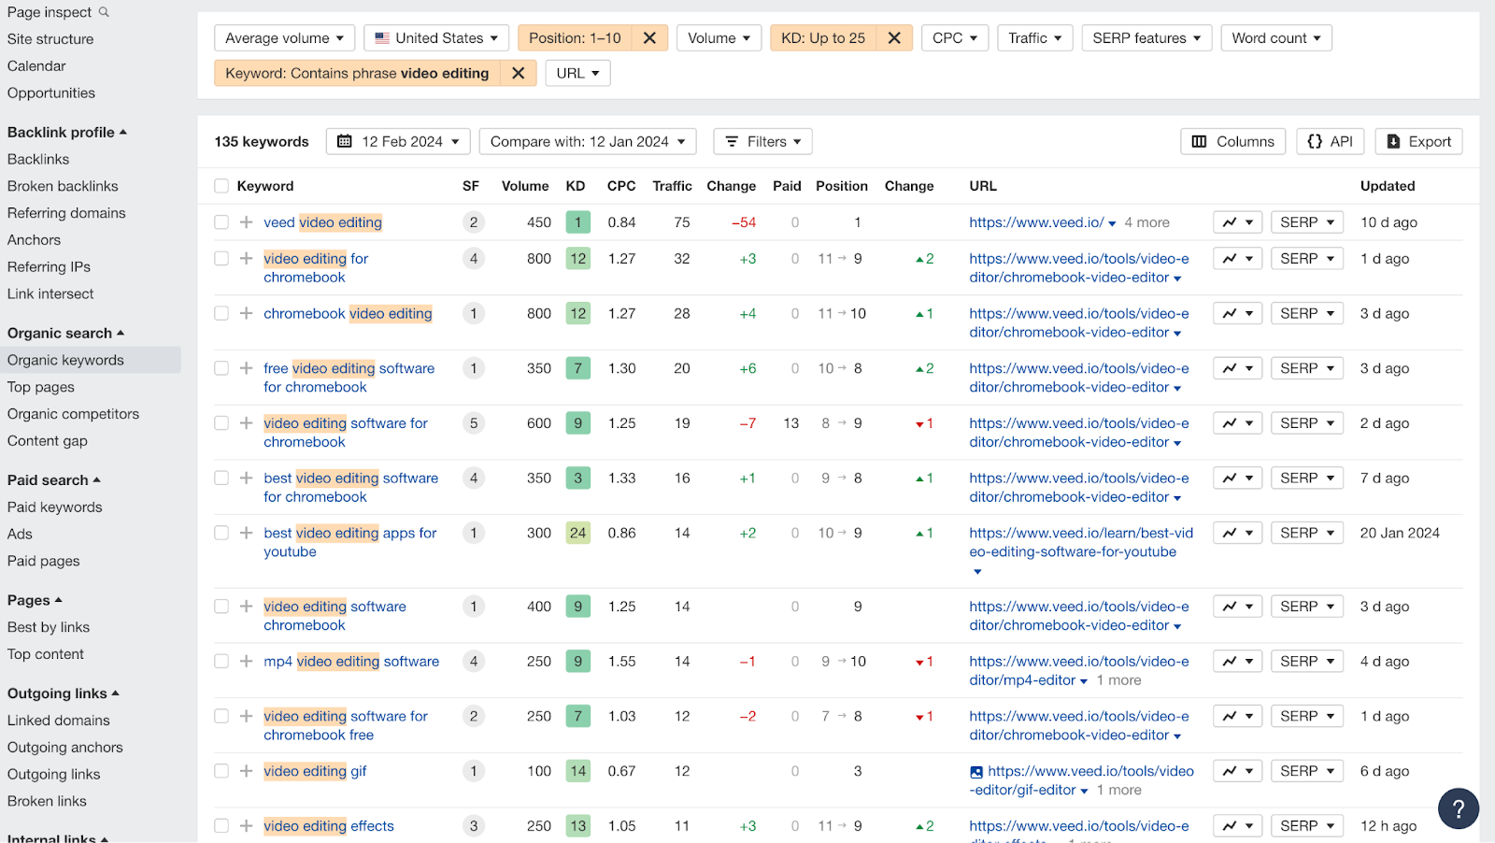The width and height of the screenshot is (1495, 843).
Task: Open the CPC filter dropdown
Action: coord(955,38)
